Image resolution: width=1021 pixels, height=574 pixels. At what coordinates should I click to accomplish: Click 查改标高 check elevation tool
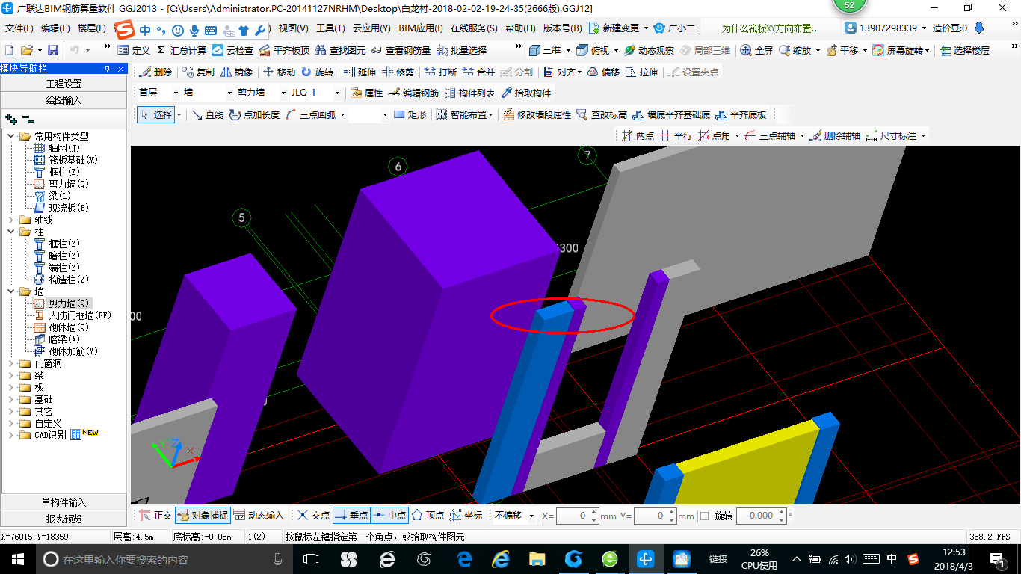pos(601,114)
